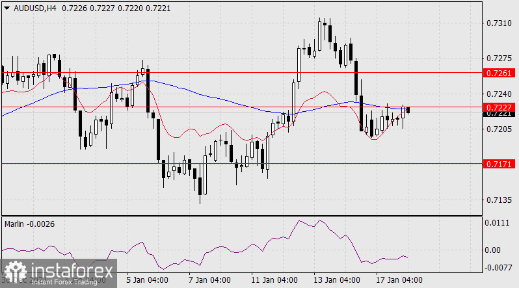Click the horizontal red line at 0.7261
The image size is (519, 288).
(242, 72)
